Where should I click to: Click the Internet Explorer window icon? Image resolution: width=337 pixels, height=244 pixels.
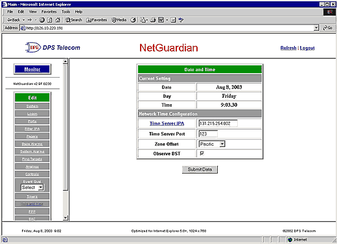(5, 5)
